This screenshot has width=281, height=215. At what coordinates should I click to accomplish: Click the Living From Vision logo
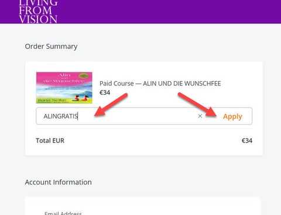click(38, 12)
